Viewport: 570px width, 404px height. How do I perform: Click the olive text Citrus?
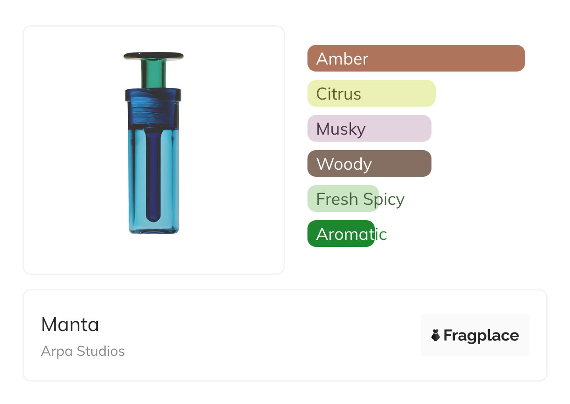point(338,94)
